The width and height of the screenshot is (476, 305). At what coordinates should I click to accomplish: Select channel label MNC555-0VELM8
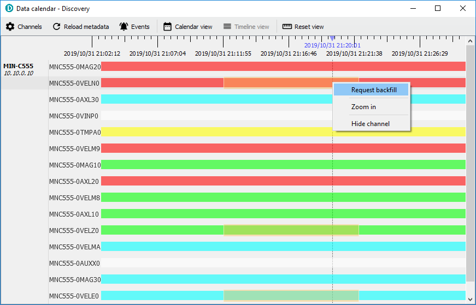tap(75, 198)
